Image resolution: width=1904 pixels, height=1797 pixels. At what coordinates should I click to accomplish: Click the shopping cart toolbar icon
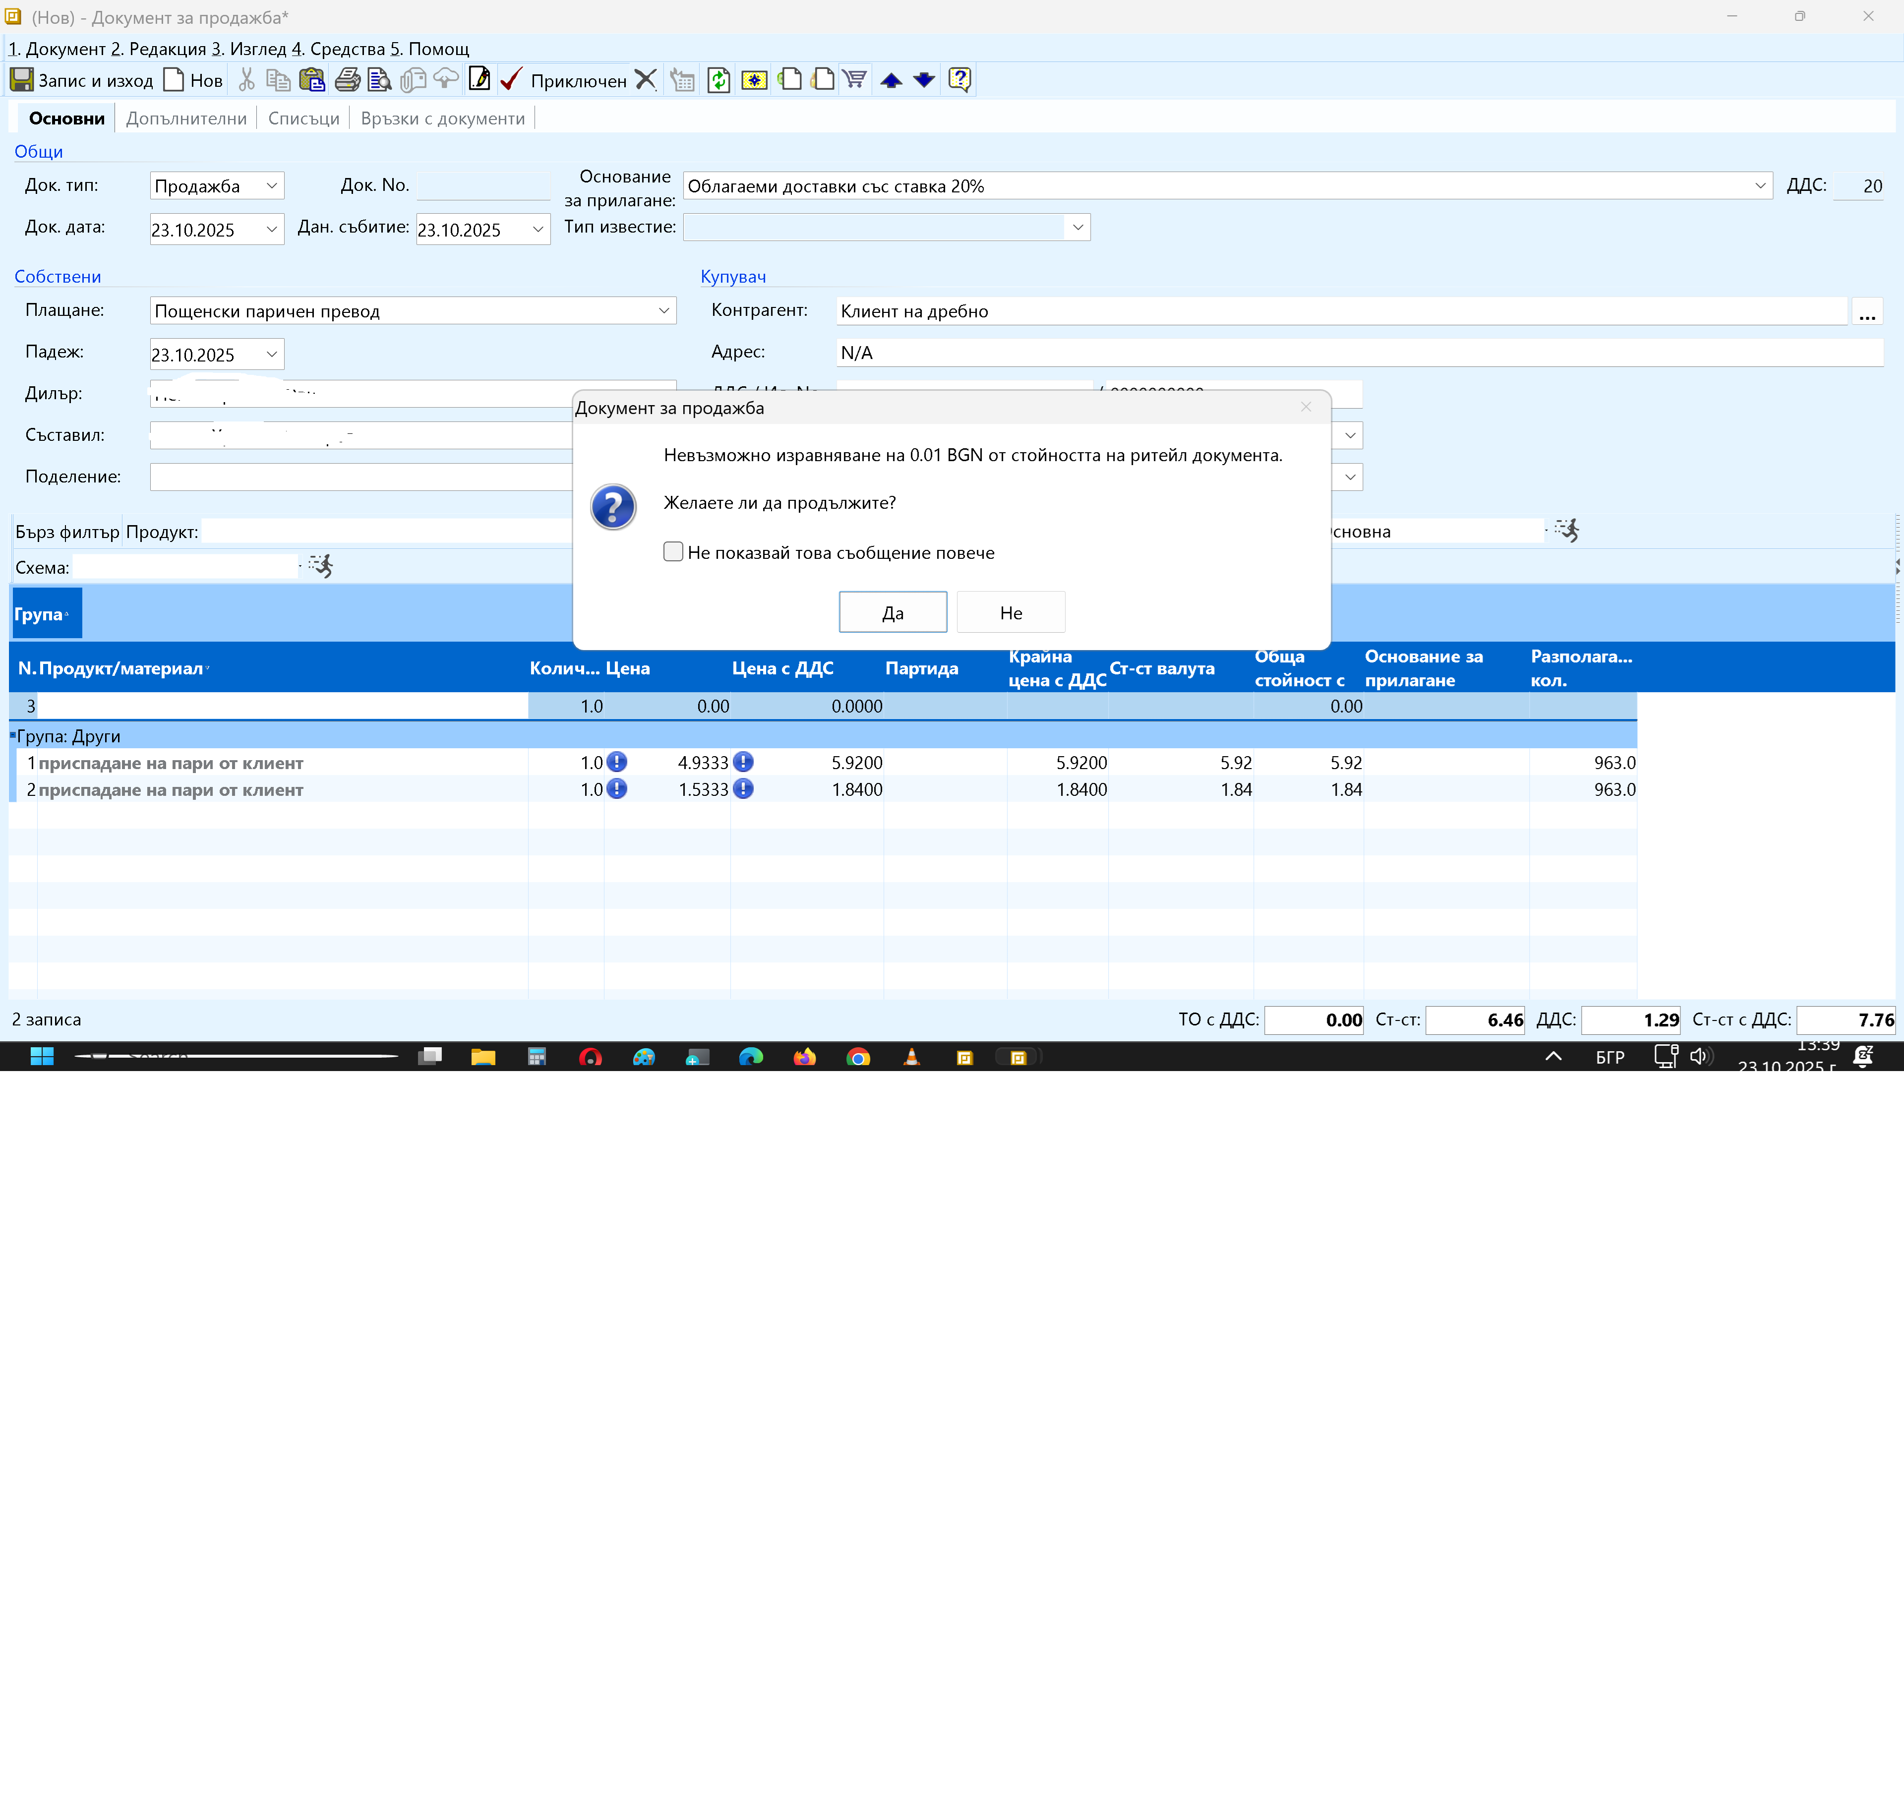click(854, 79)
